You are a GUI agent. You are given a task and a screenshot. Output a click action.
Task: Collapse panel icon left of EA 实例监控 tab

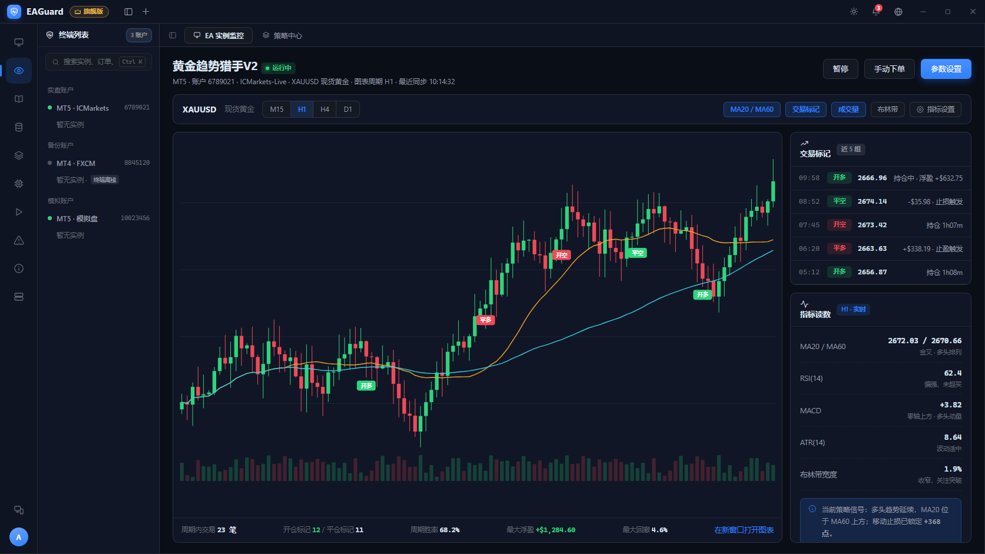point(173,35)
